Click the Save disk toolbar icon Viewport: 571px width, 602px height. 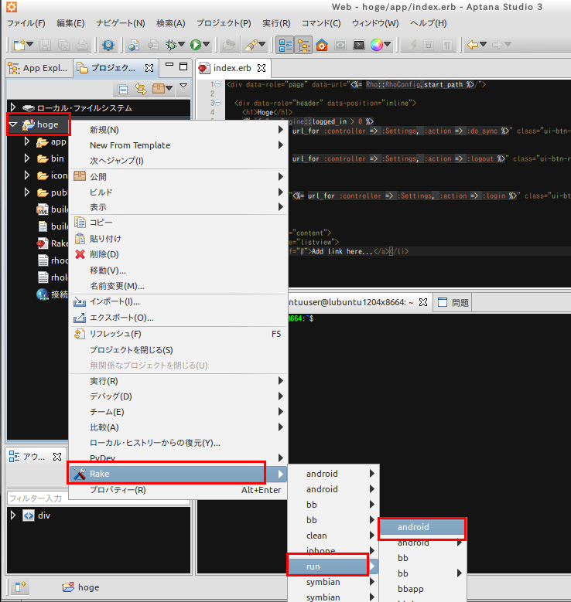click(x=46, y=45)
